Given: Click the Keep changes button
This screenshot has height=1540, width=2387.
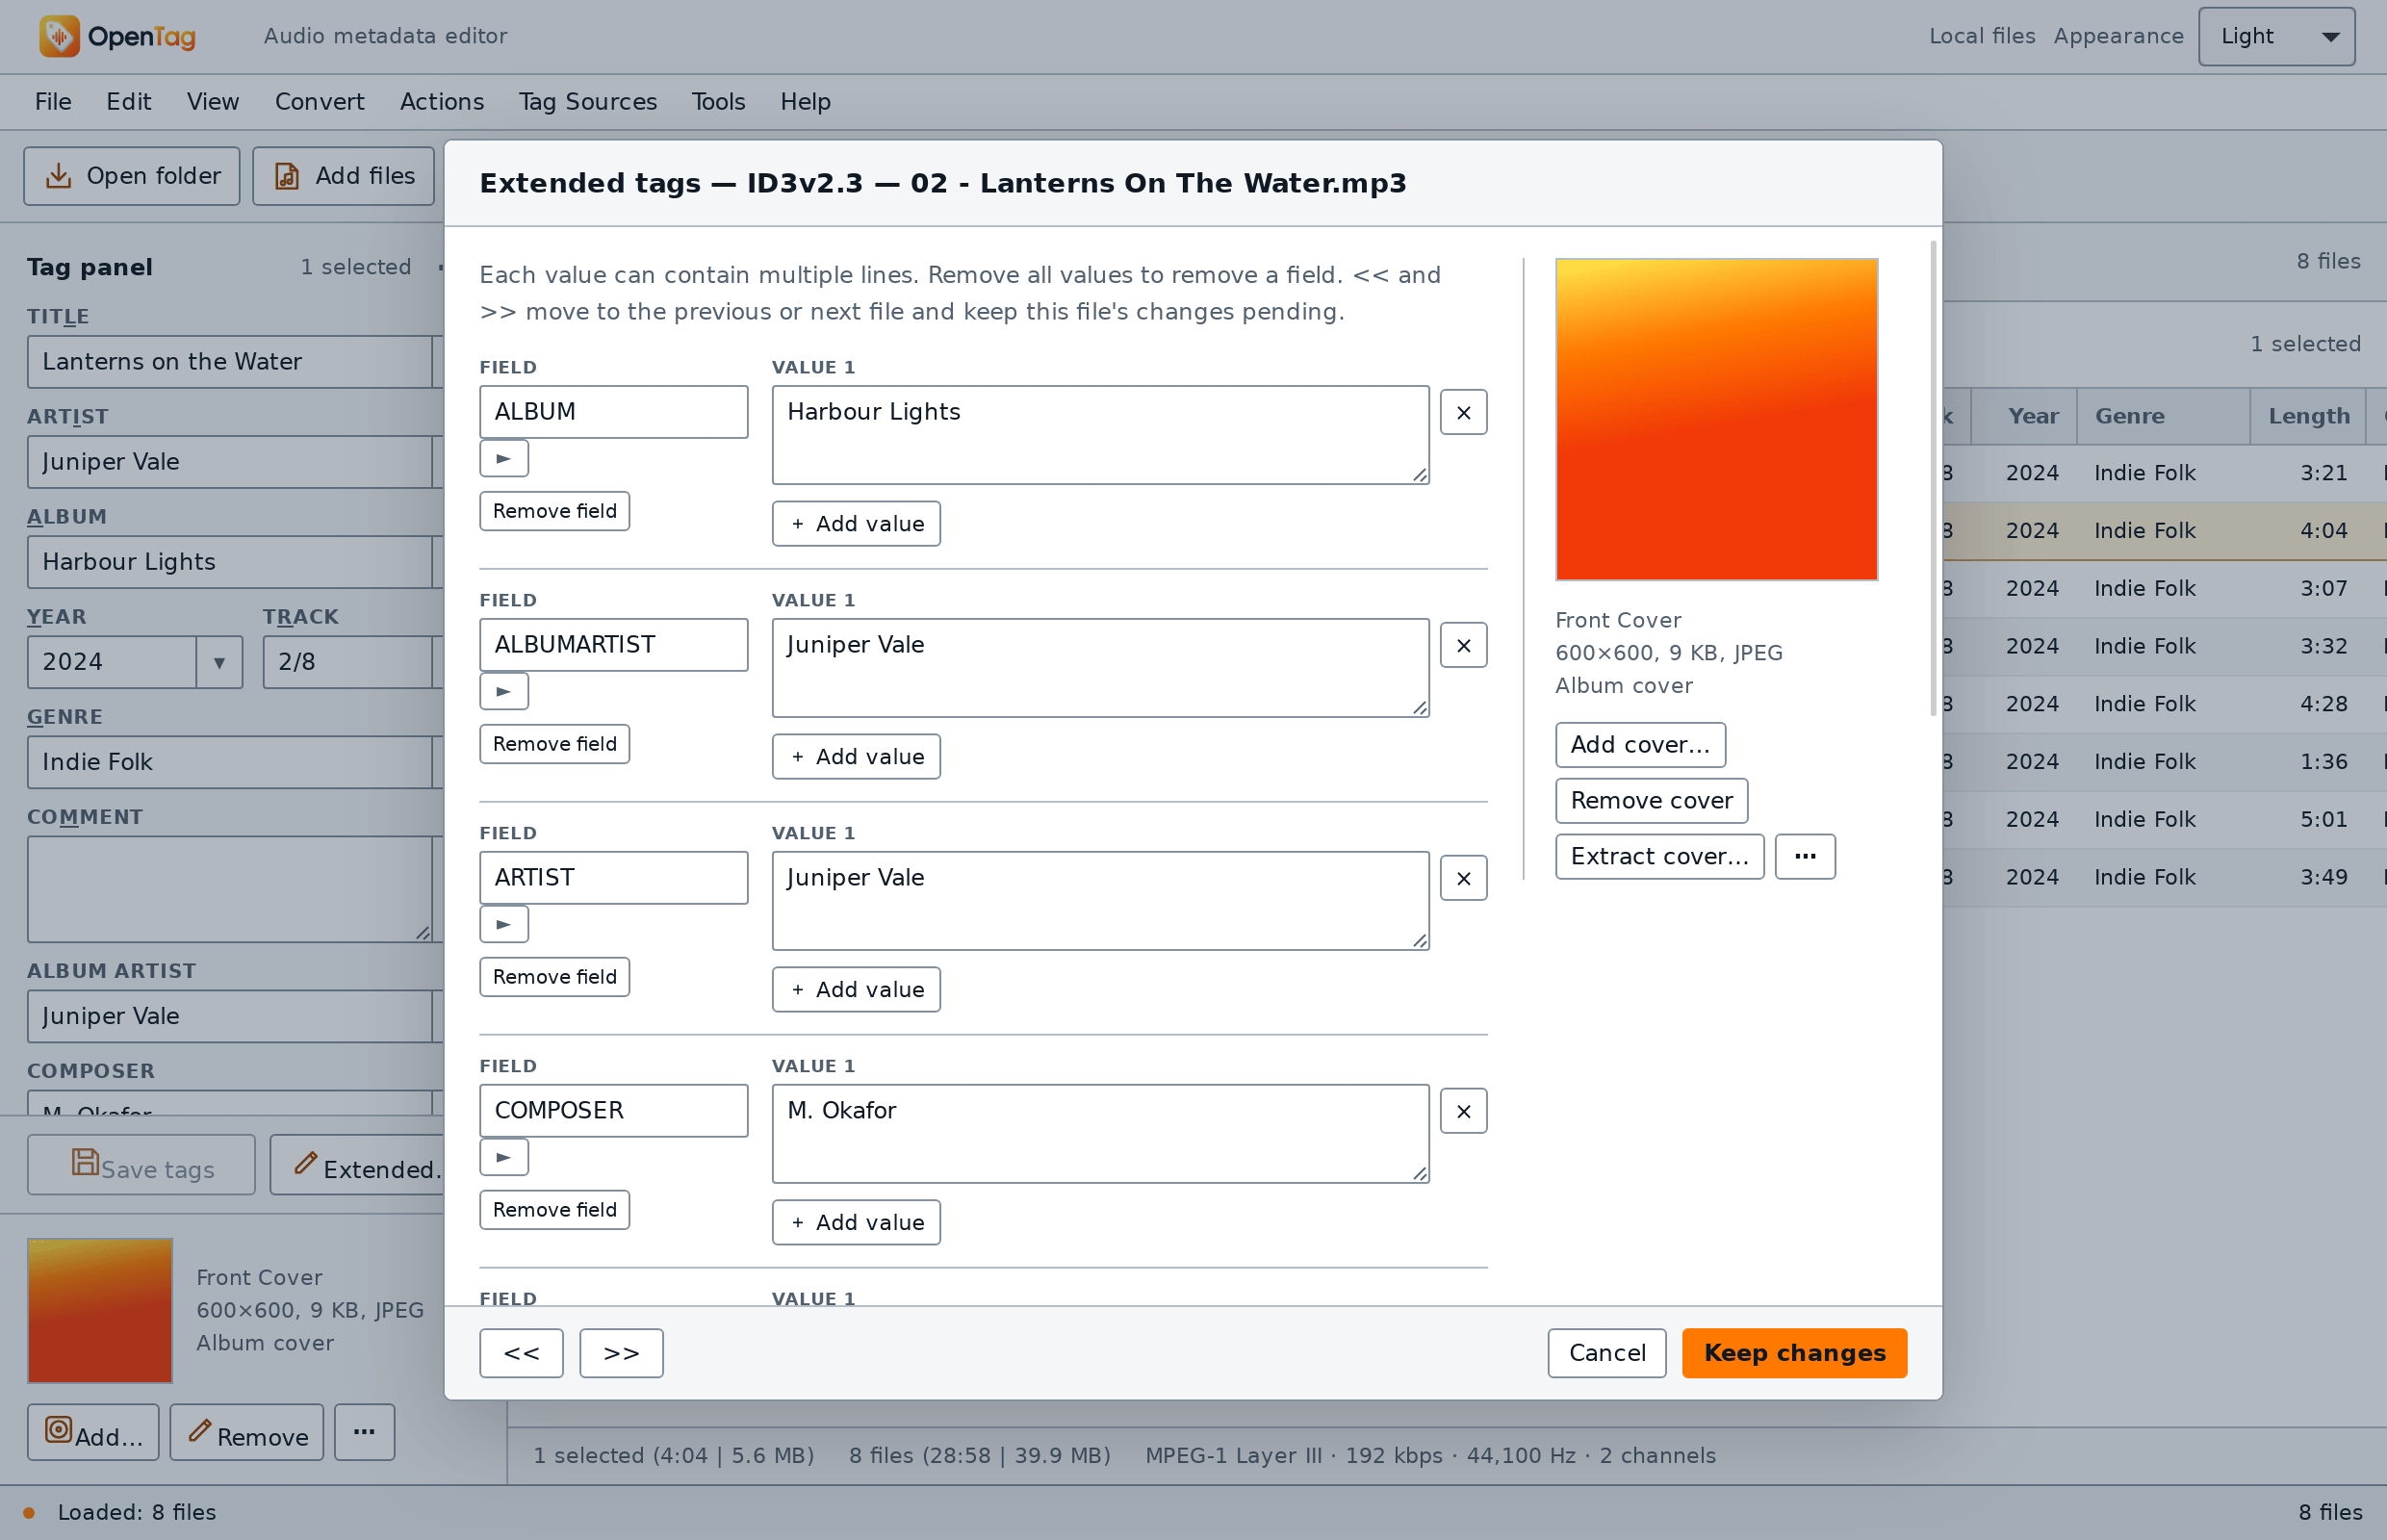Looking at the screenshot, I should coord(1794,1353).
